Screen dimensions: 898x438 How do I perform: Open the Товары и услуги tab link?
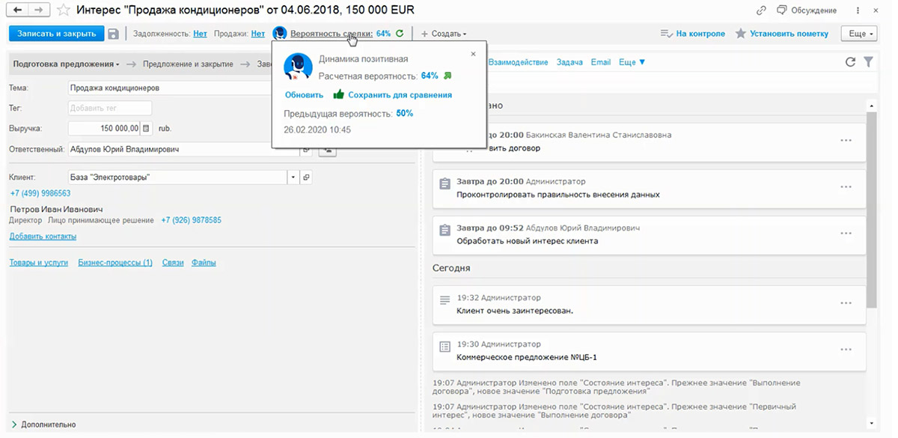click(x=38, y=263)
